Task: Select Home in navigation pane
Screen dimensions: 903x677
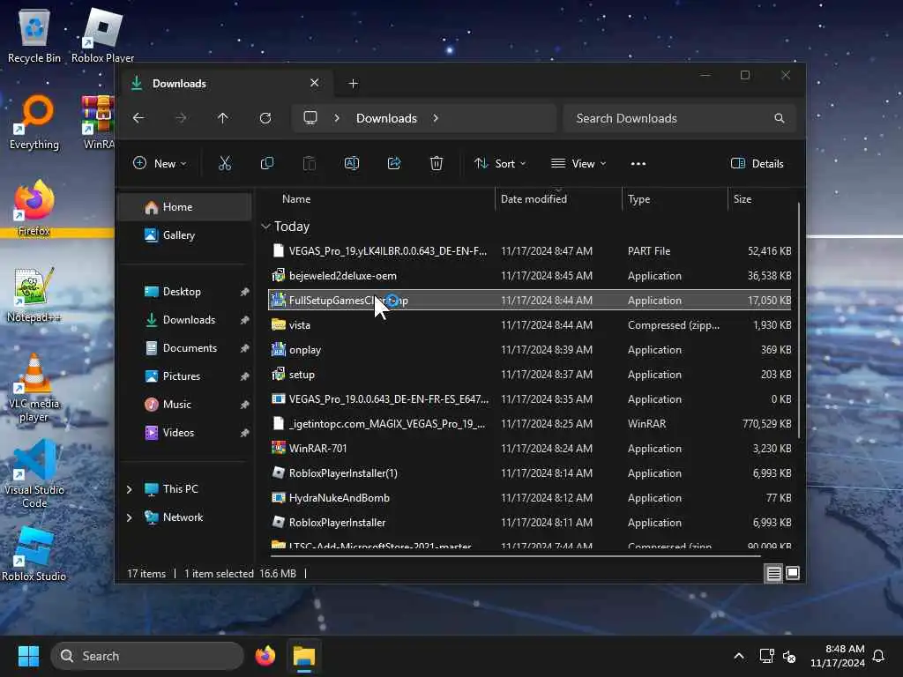Action: (184, 207)
